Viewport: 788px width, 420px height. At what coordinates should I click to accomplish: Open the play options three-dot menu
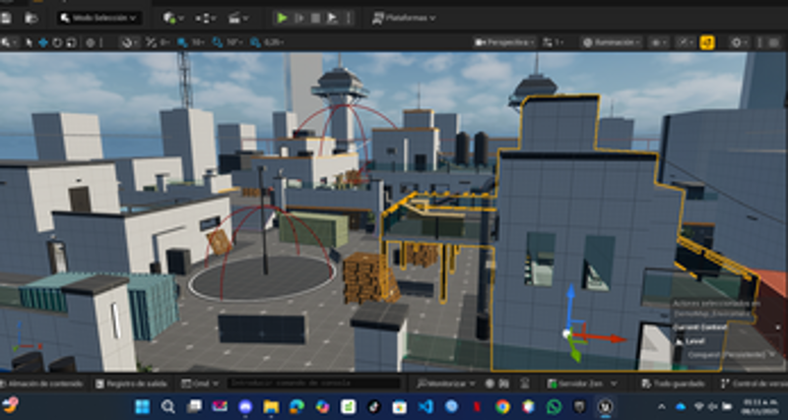[349, 18]
